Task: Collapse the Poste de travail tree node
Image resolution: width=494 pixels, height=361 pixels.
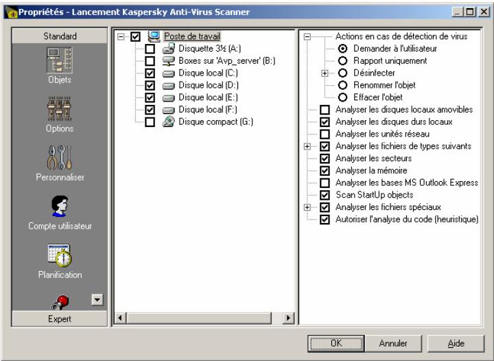Action: click(121, 36)
